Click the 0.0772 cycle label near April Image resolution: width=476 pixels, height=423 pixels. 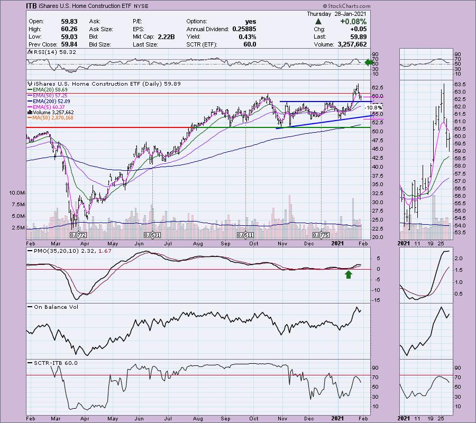[78, 235]
